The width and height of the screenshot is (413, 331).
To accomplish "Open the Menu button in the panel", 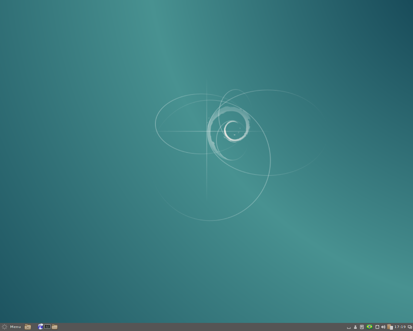I will pos(15,327).
